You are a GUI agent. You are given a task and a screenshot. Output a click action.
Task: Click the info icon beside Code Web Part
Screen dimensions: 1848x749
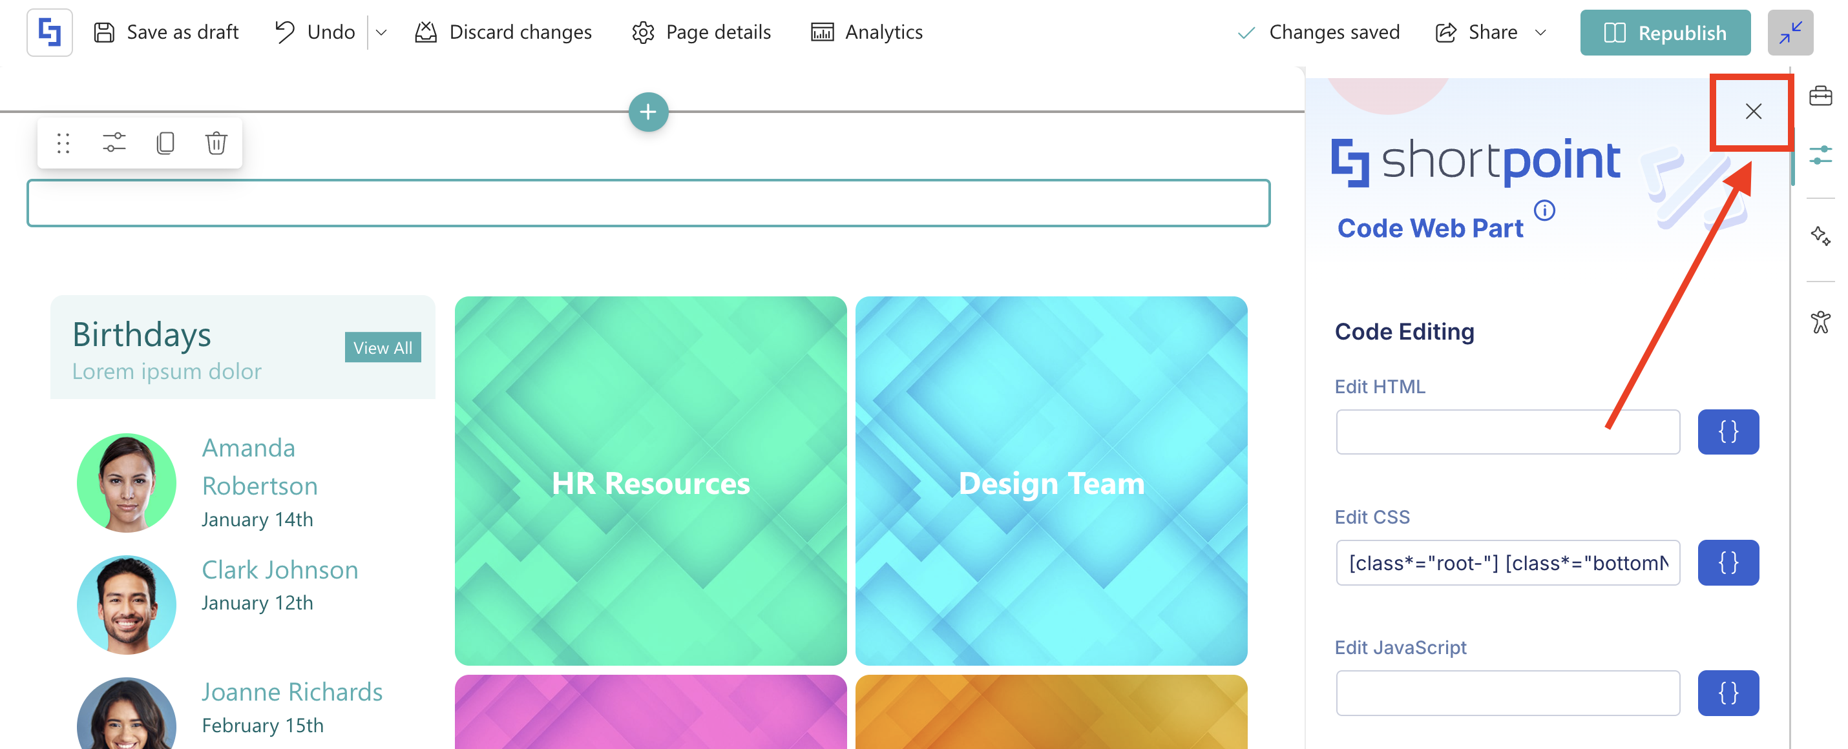click(x=1544, y=210)
